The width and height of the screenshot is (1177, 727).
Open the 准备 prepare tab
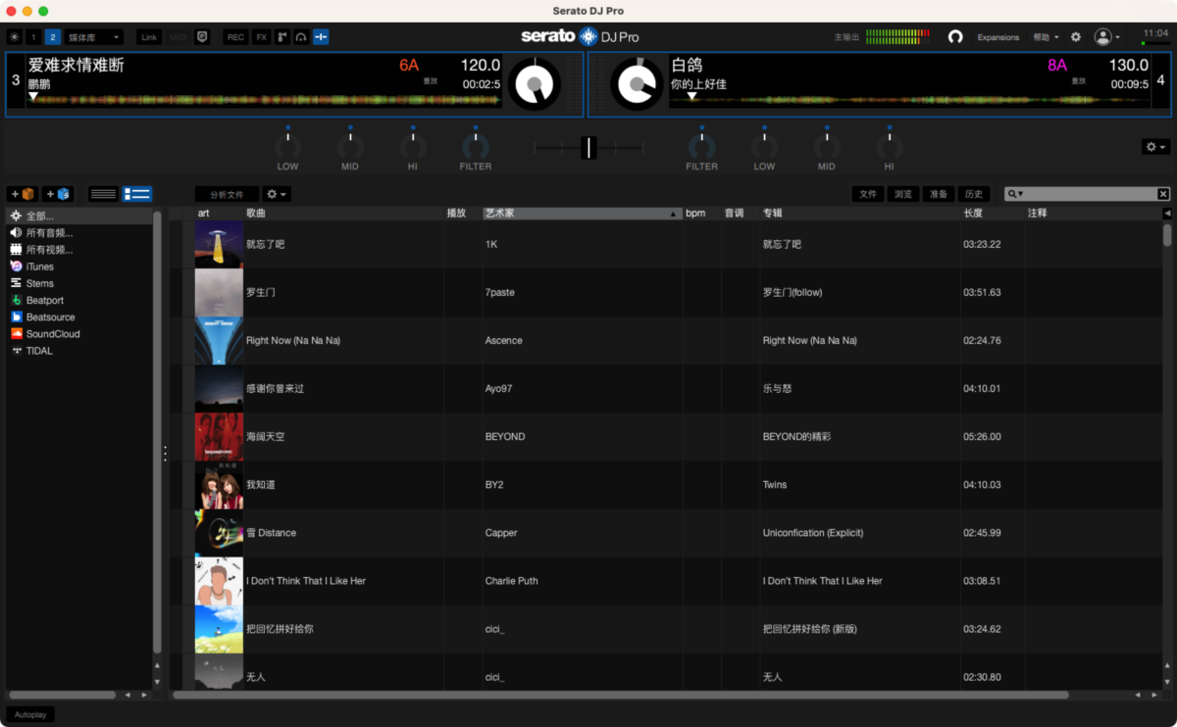pyautogui.click(x=938, y=194)
